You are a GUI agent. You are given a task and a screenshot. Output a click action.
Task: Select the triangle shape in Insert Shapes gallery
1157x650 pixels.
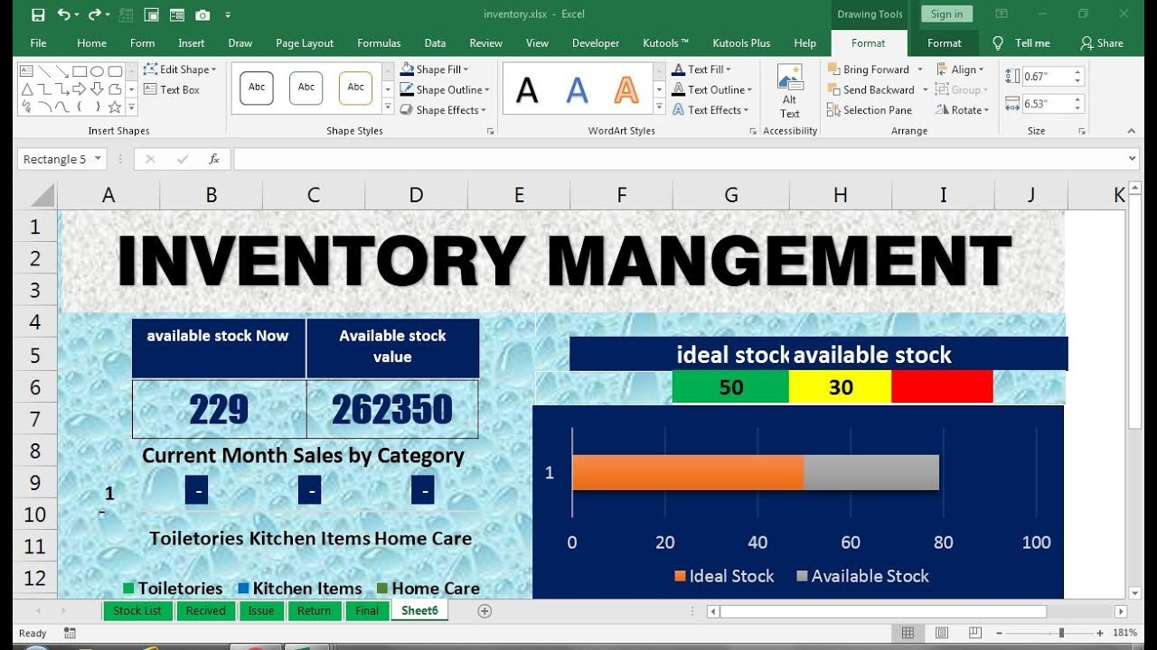pos(26,89)
